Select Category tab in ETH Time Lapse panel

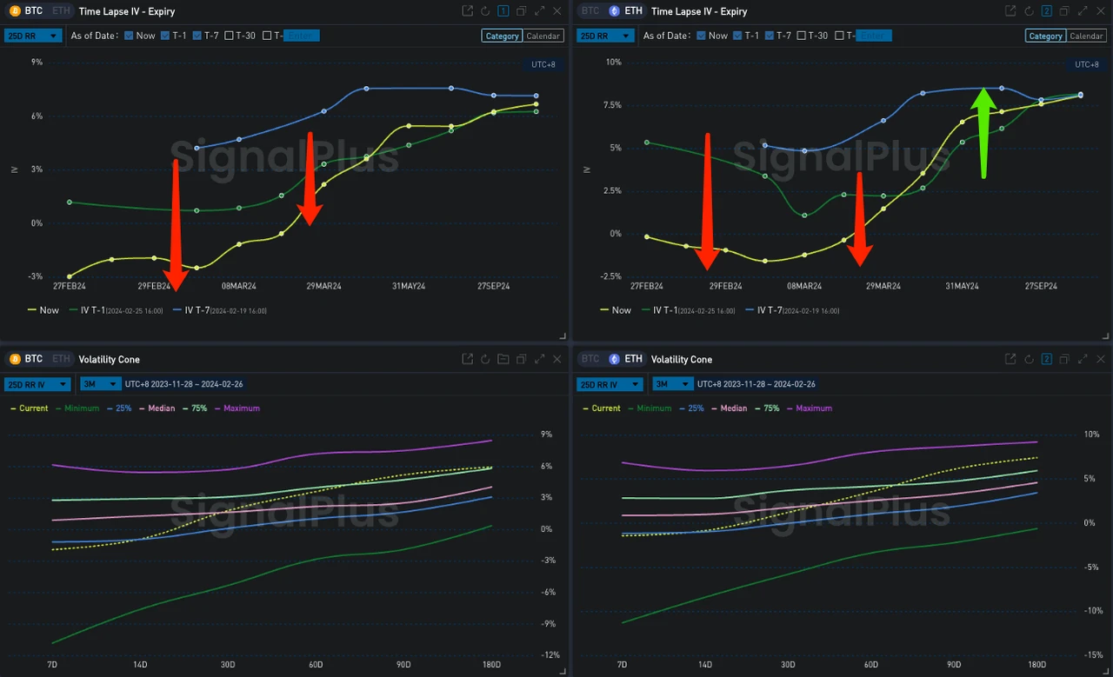coord(1045,36)
